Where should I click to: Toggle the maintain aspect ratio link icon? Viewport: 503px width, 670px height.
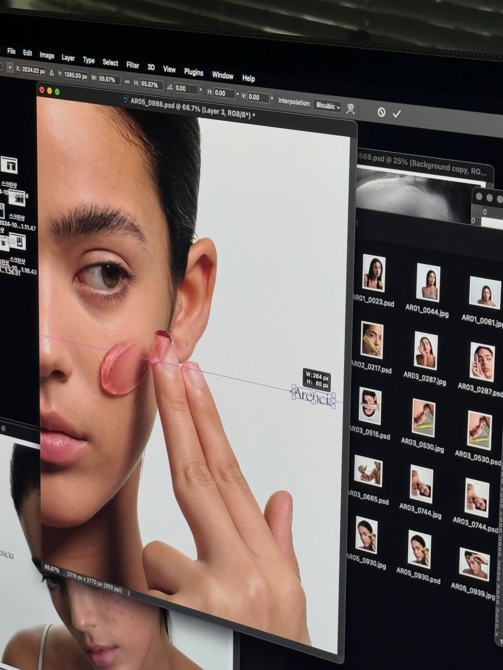click(x=127, y=82)
